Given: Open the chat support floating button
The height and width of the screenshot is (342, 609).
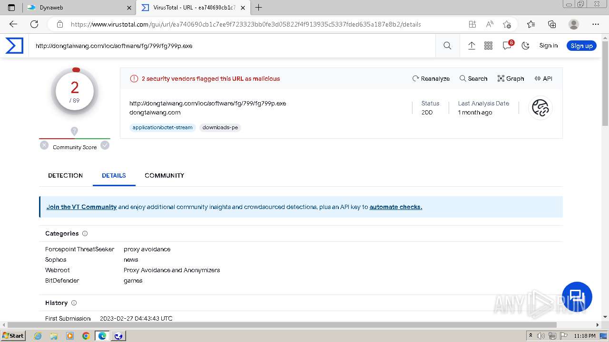Looking at the screenshot, I should click(577, 297).
